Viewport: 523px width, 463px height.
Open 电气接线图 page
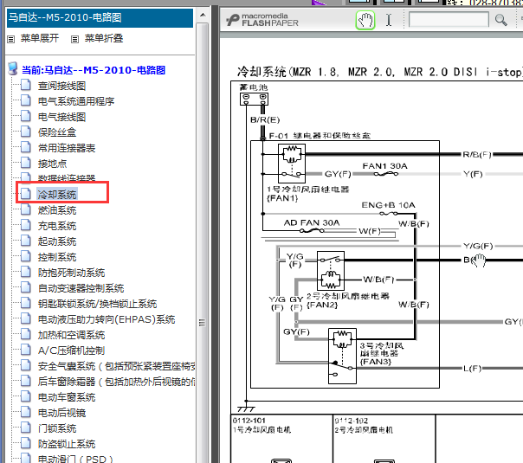tap(61, 117)
